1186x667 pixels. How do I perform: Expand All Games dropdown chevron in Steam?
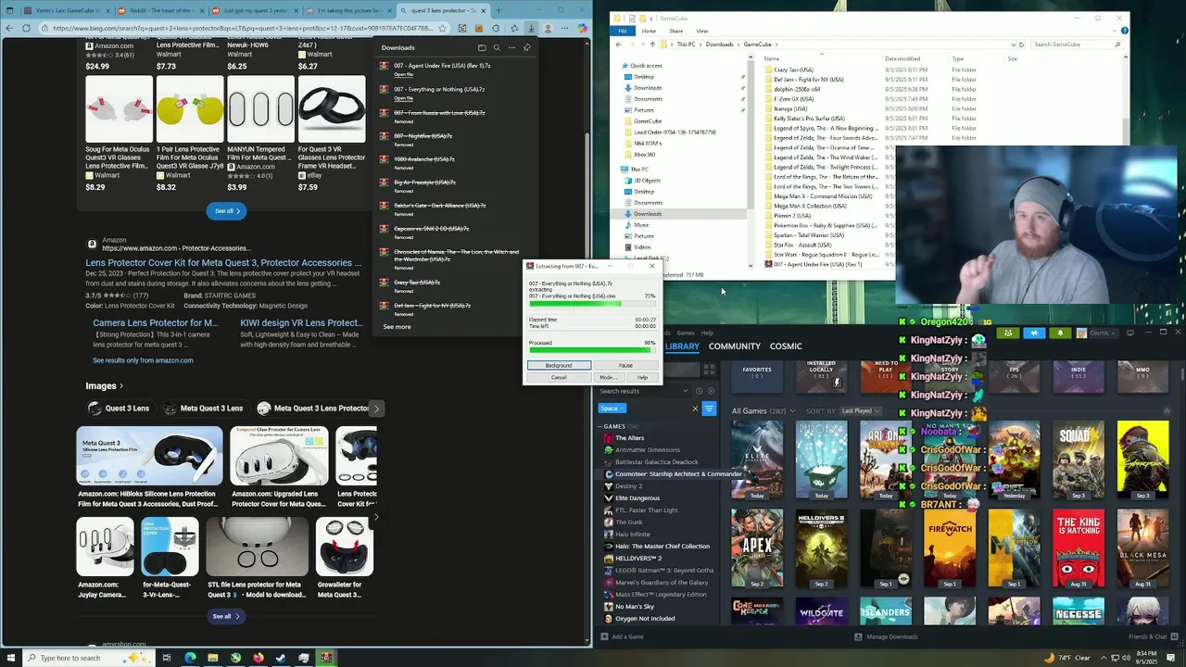point(793,410)
